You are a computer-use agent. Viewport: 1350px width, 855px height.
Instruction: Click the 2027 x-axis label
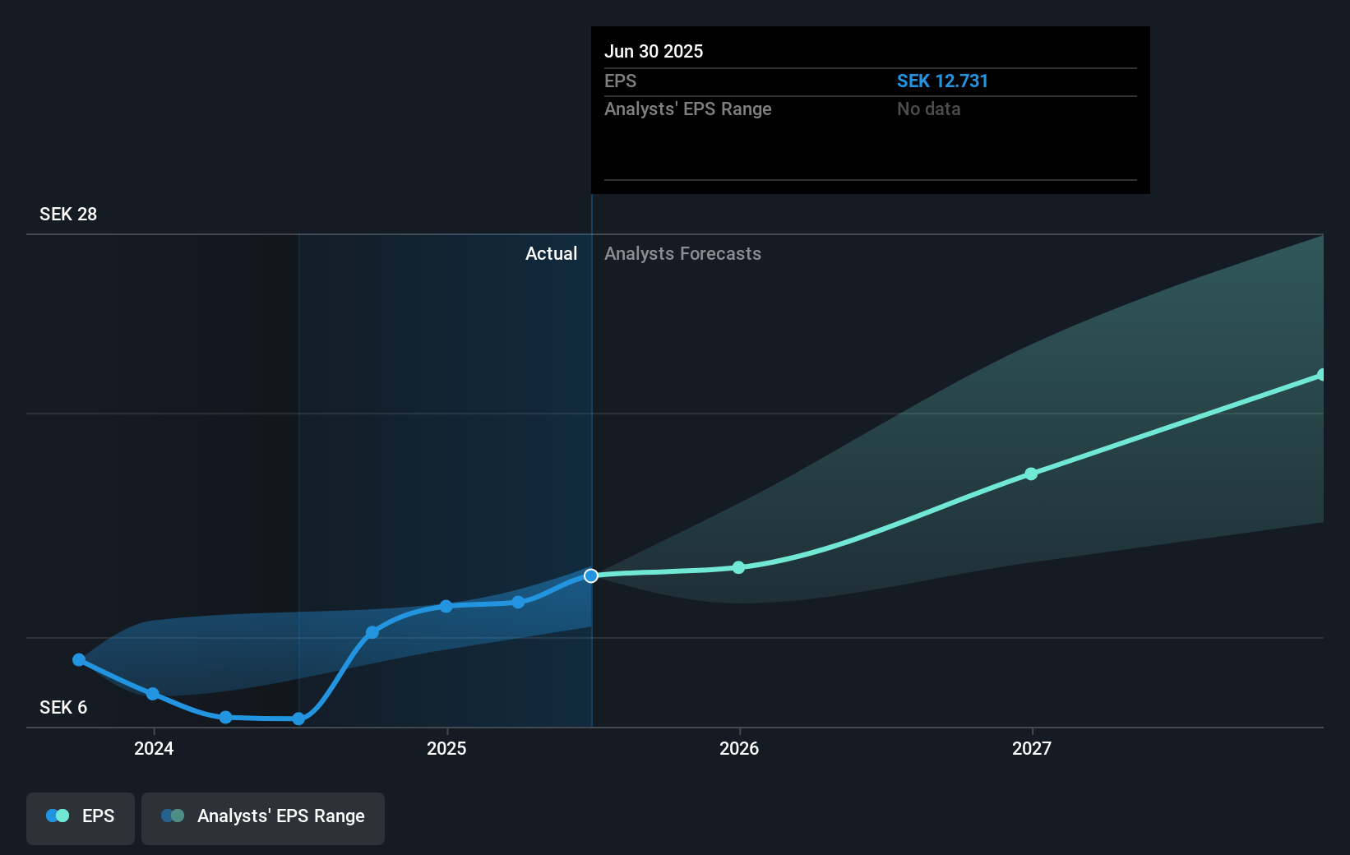pos(1032,748)
